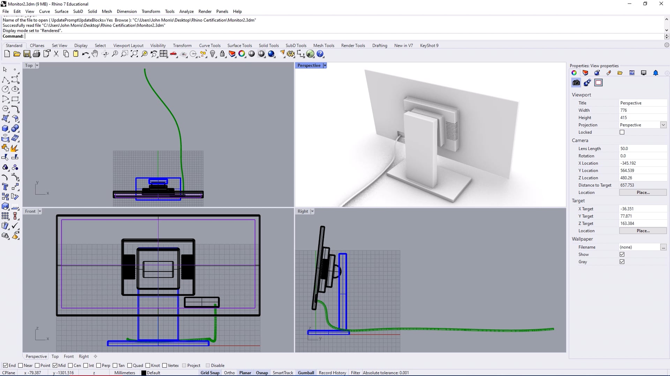Image resolution: width=670 pixels, height=376 pixels.
Task: Enable the Quad osnap checkbox
Action: pyautogui.click(x=129, y=366)
